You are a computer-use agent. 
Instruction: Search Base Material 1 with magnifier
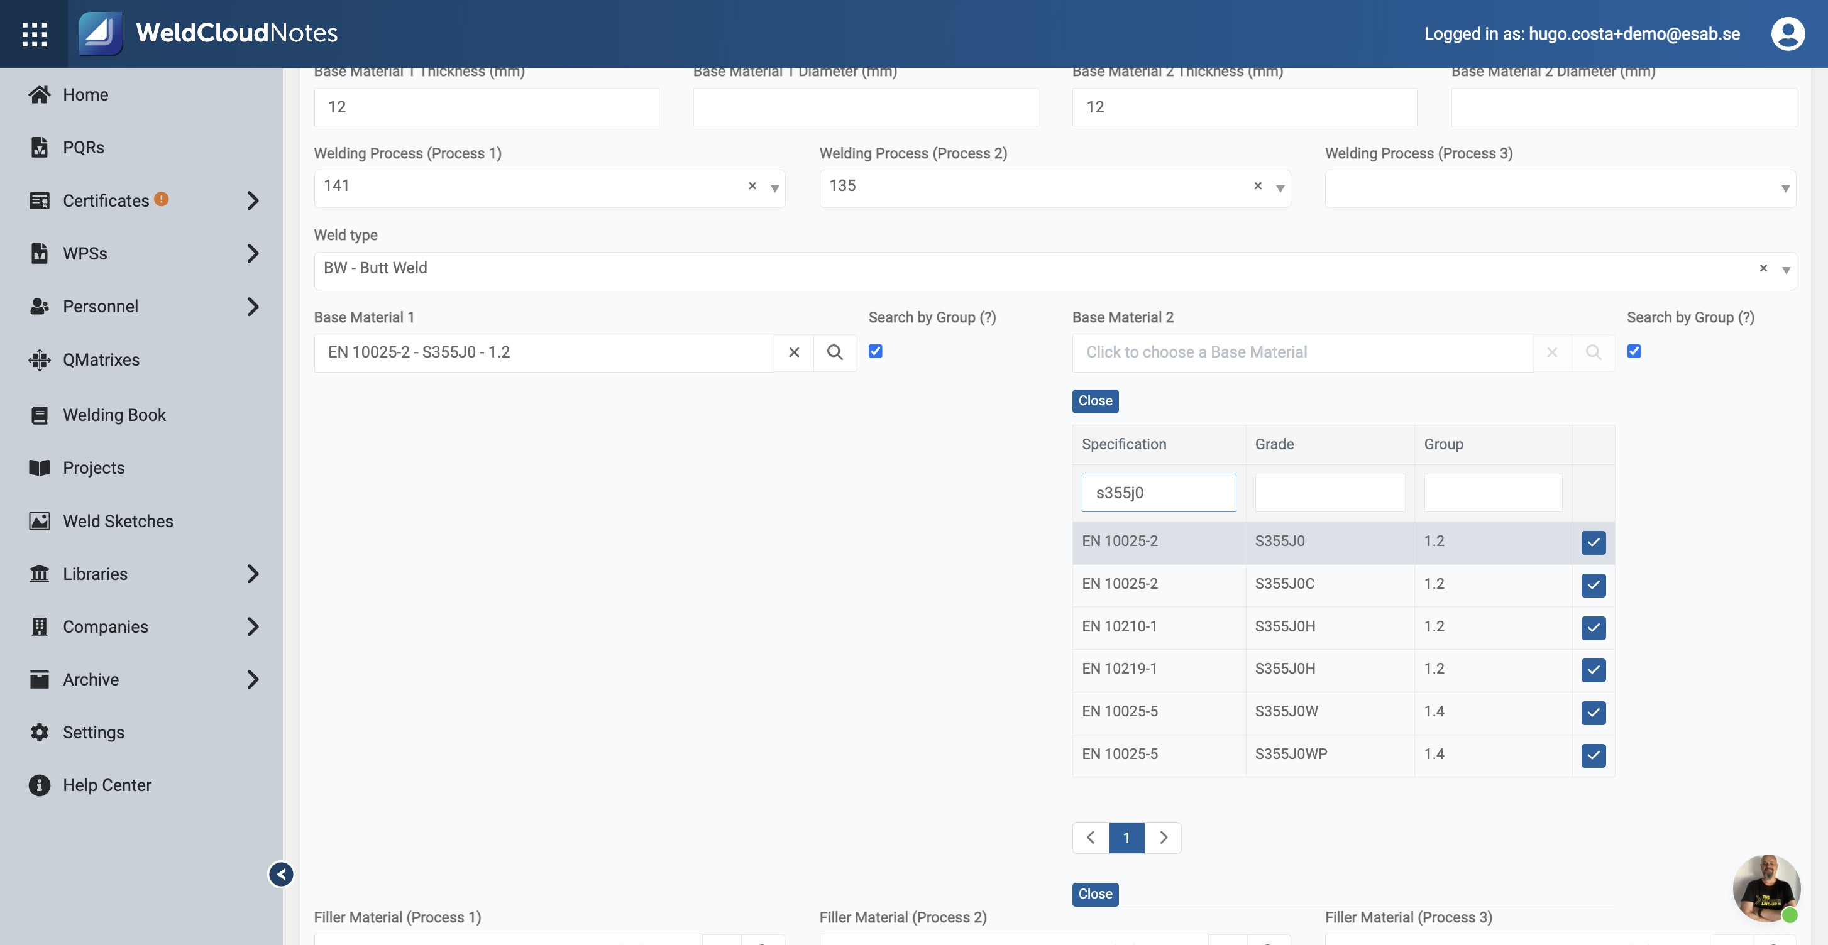point(835,352)
